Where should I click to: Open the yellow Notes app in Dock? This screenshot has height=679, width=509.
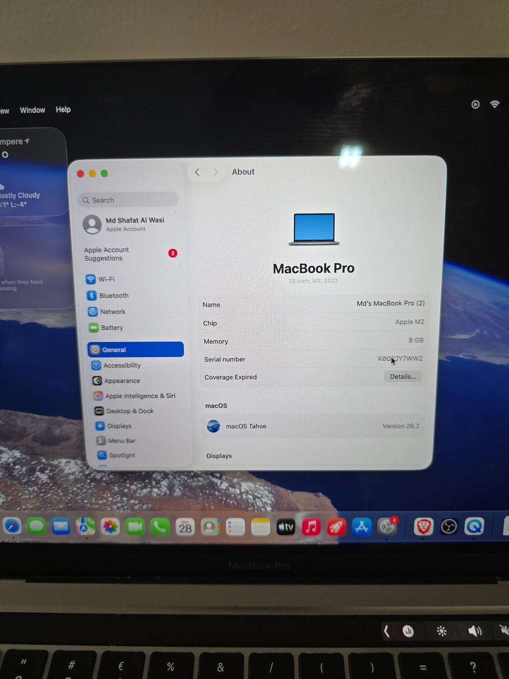[x=260, y=527]
